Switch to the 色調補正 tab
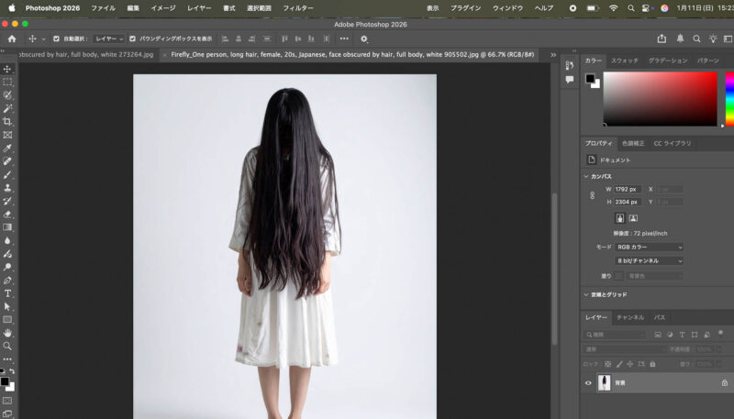 tap(633, 143)
